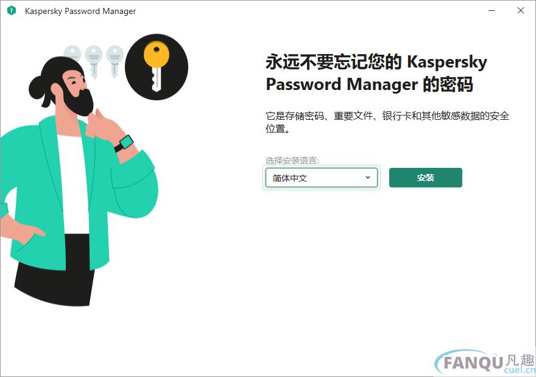
Task: Click the Kaspersky Password Manager shield icon
Action: click(12, 11)
